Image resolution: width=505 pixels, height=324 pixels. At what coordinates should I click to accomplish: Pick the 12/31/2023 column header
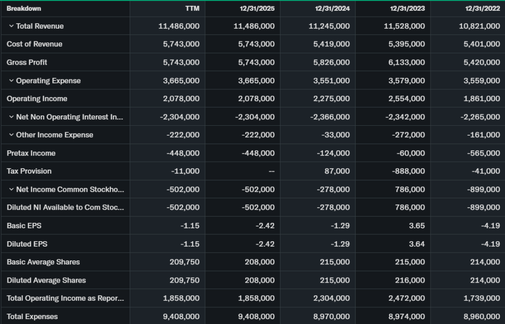point(407,8)
